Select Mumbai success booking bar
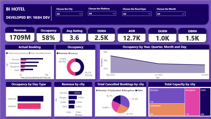This screenshot has height=119, width=211. (32, 59)
